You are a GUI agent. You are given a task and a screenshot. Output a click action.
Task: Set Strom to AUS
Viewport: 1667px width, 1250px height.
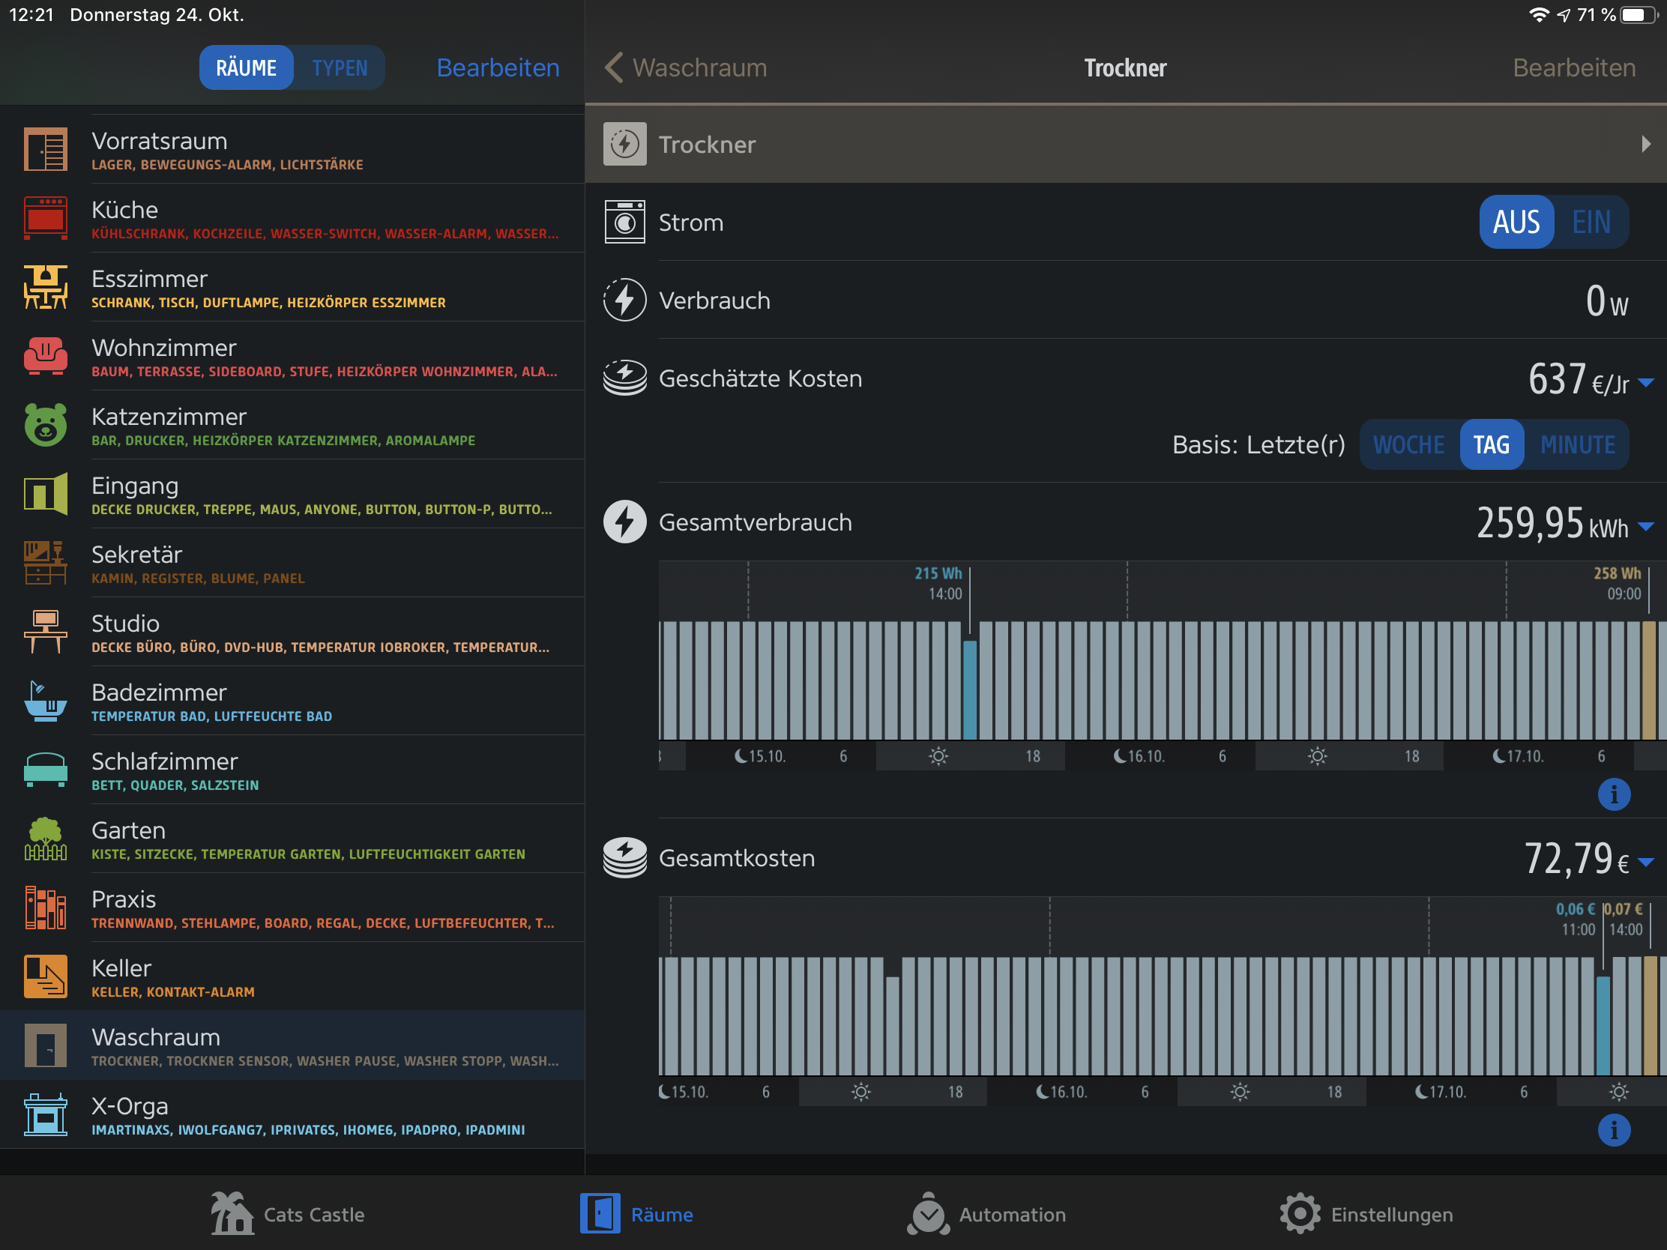coord(1516,223)
